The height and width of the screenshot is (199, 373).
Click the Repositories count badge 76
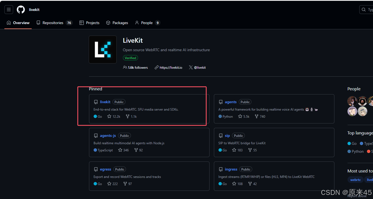(69, 23)
